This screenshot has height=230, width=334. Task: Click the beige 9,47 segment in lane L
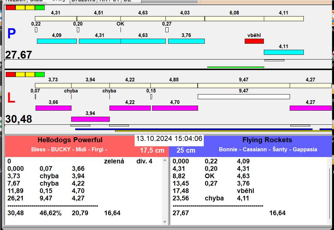(x=244, y=85)
